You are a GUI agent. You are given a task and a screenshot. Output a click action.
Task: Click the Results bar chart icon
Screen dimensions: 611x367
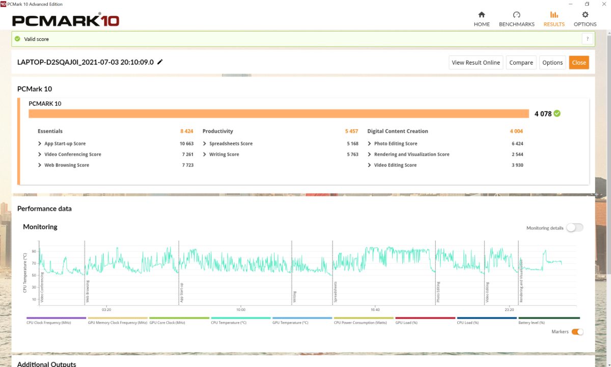554,15
